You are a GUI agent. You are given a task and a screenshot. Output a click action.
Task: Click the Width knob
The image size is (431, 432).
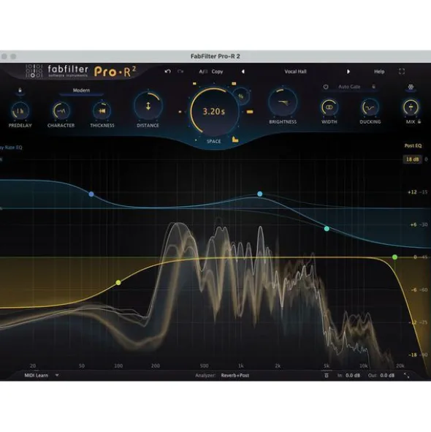(x=329, y=107)
